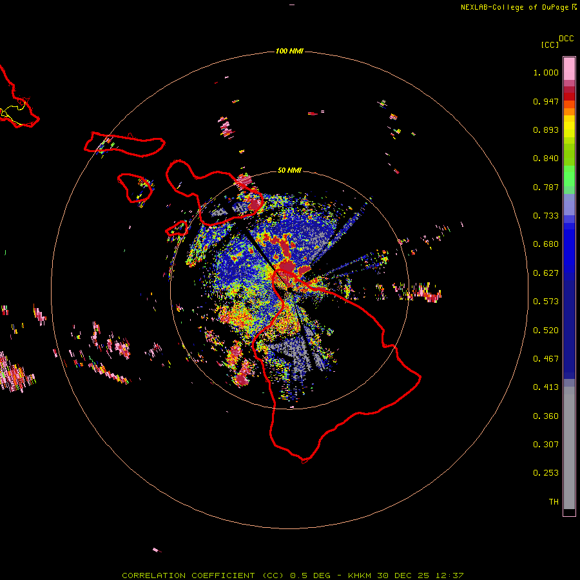Click the 100 NMI range ring label
The width and height of the screenshot is (580, 580).
289,51
